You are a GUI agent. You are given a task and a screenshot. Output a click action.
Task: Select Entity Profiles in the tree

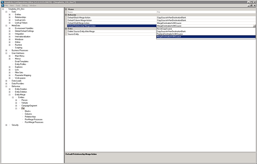click(20, 64)
